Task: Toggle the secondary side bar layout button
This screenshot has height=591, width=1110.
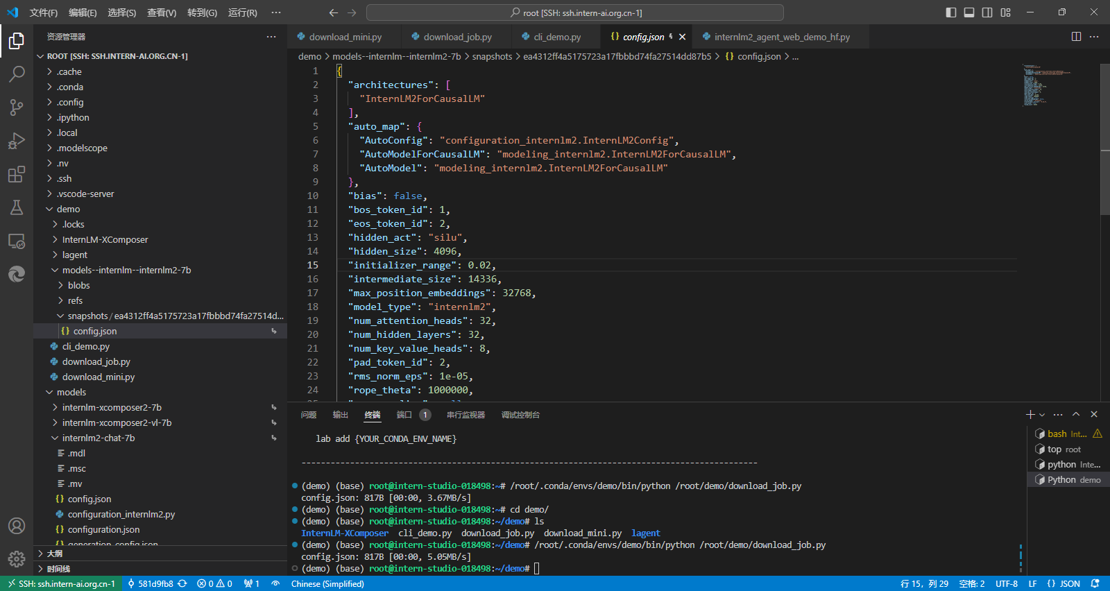Action: [987, 12]
